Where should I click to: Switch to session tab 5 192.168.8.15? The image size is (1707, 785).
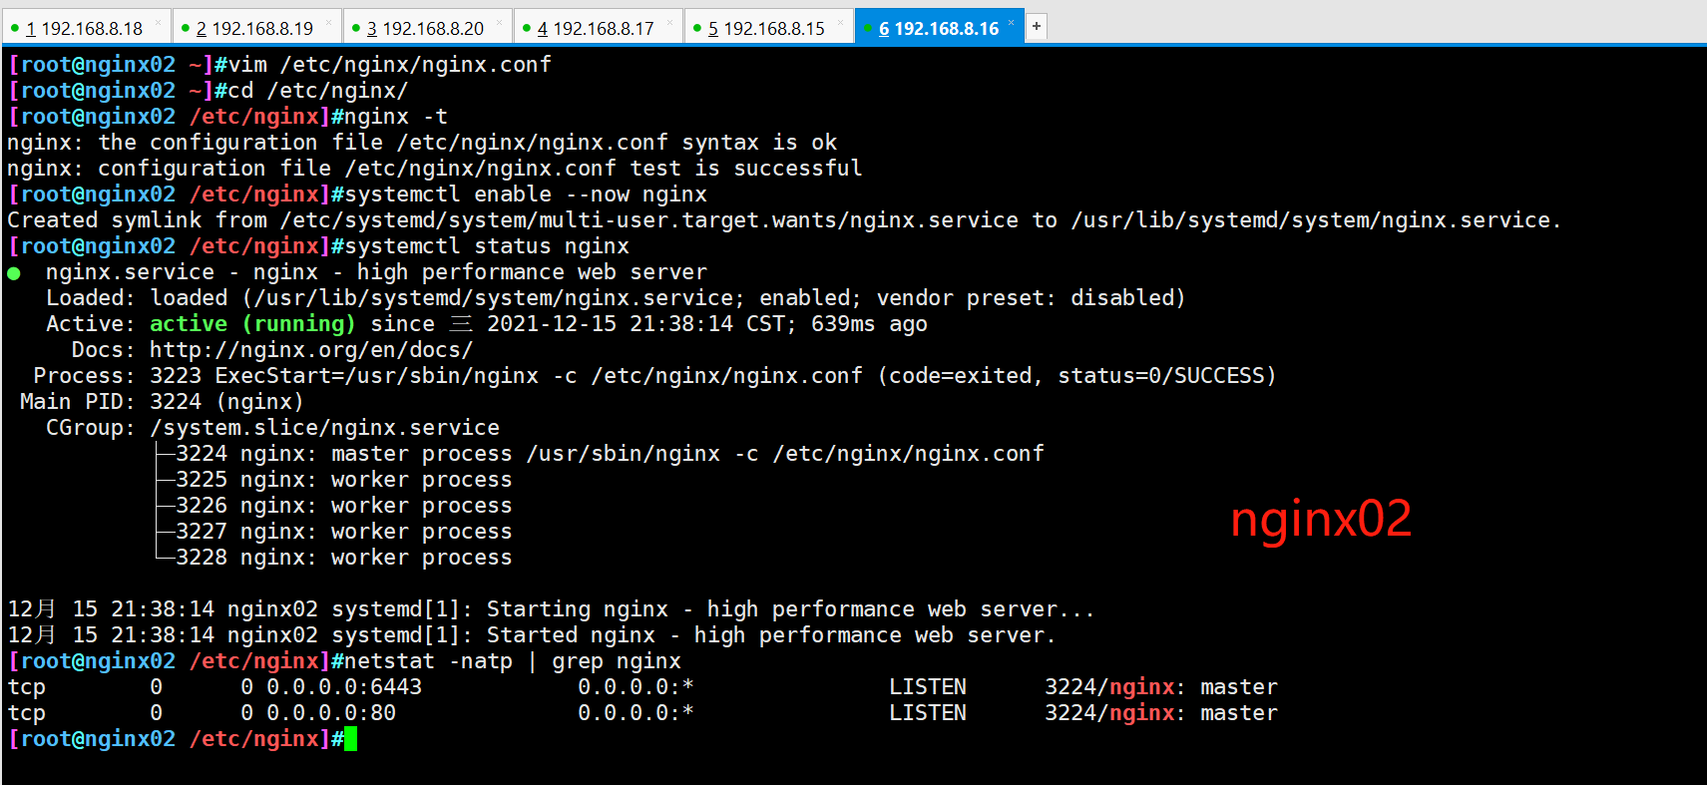click(767, 28)
